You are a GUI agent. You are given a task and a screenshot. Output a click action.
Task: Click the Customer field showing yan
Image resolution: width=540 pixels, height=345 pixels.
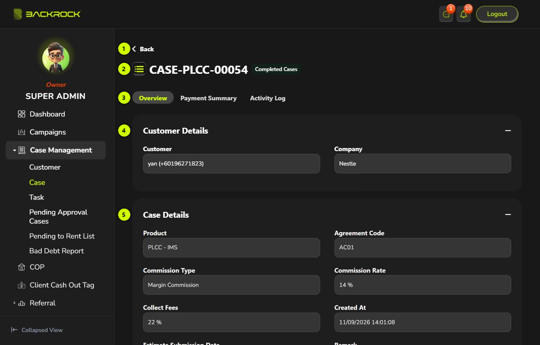231,164
